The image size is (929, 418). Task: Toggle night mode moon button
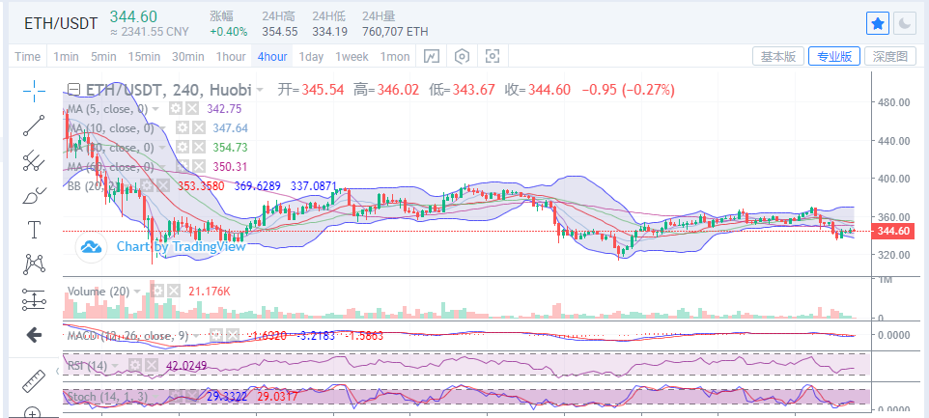904,23
